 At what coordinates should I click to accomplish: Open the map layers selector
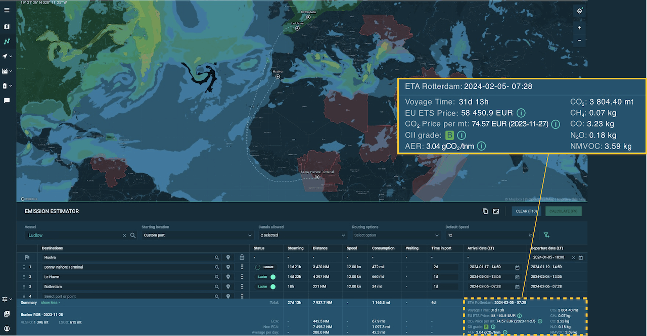point(579,11)
